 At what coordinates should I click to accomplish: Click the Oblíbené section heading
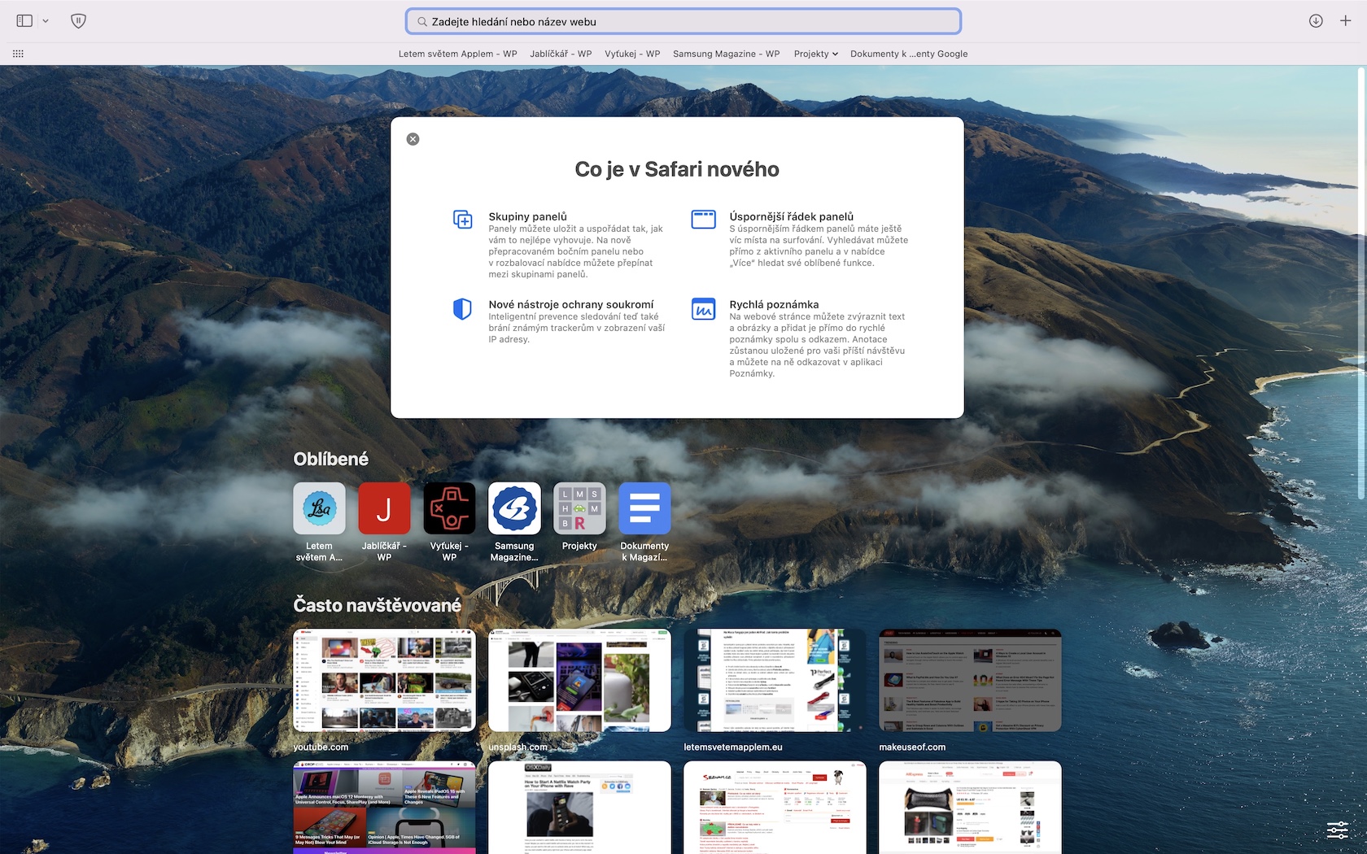(x=331, y=459)
